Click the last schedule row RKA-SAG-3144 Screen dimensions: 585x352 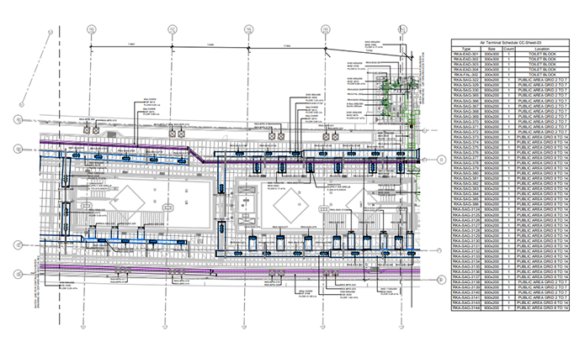tap(465, 308)
